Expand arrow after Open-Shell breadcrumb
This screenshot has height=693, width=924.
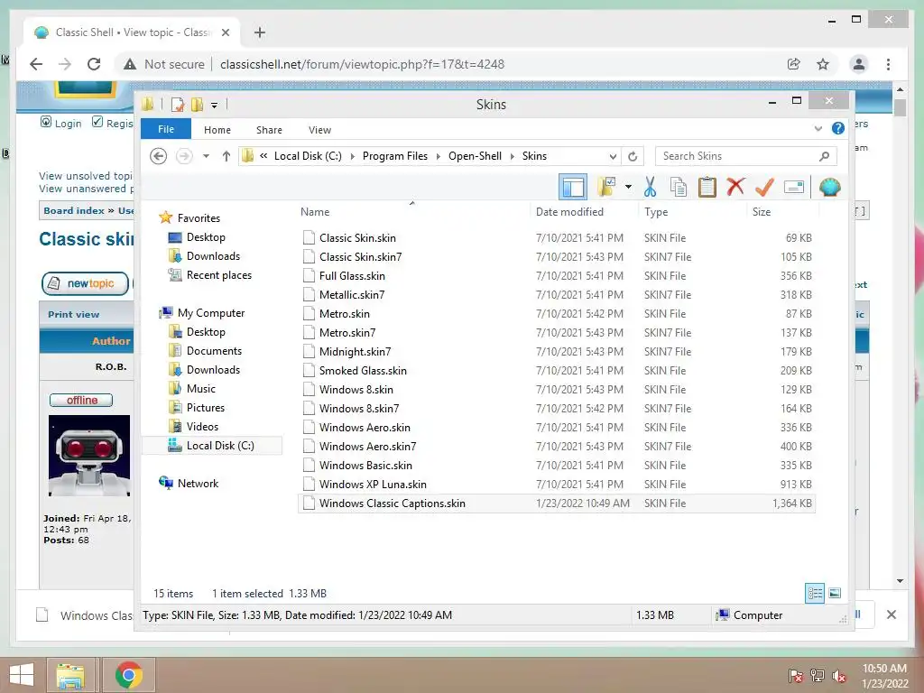[513, 156]
